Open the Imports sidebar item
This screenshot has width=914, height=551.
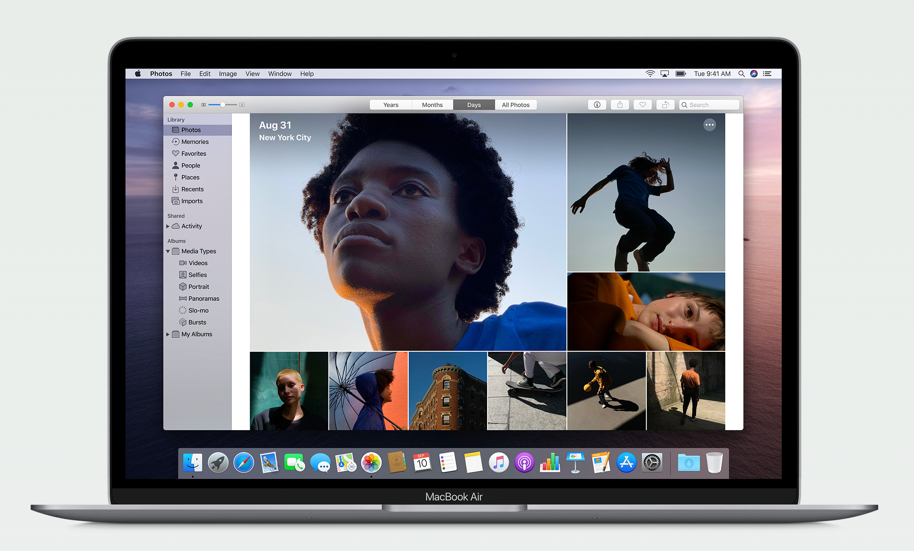click(x=192, y=201)
